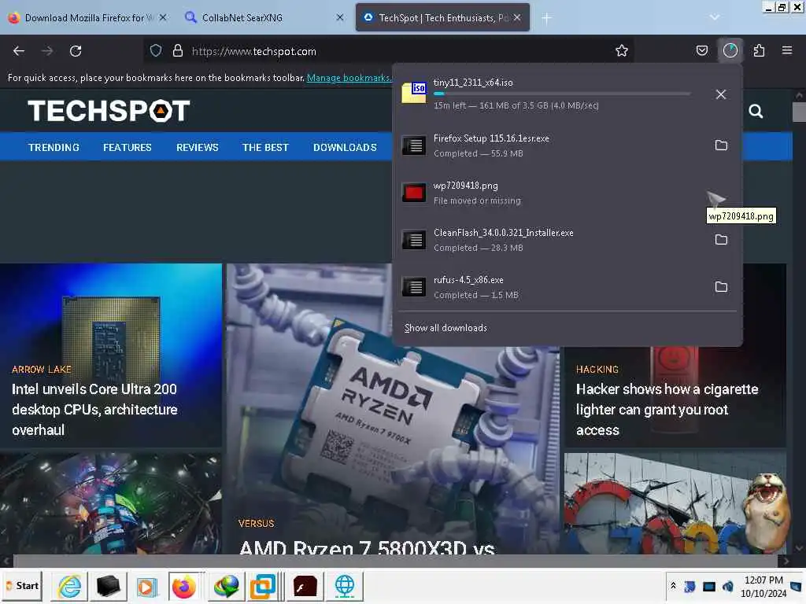Click the TechSpot logo
This screenshot has width=806, height=604.
pyautogui.click(x=109, y=110)
